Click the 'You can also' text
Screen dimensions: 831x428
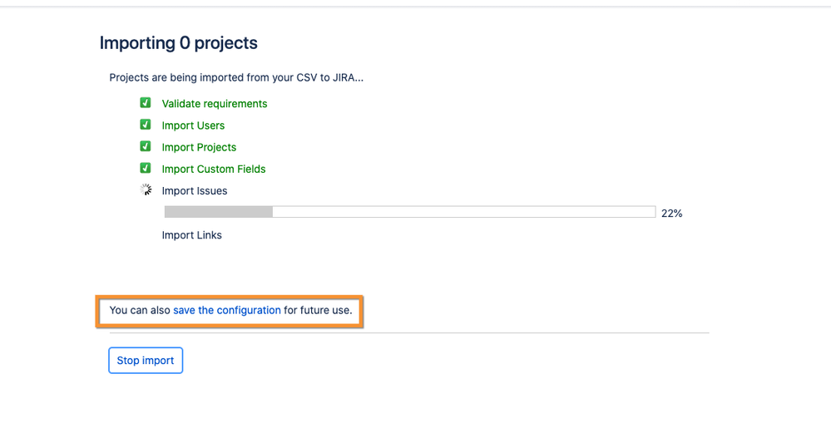click(139, 310)
